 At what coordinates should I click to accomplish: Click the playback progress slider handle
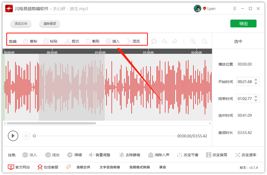point(34,136)
